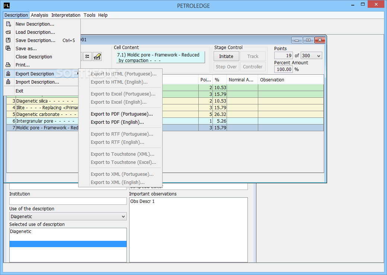Click the list-view toolbar icon
The width and height of the screenshot is (387, 275).
[x=87, y=56]
